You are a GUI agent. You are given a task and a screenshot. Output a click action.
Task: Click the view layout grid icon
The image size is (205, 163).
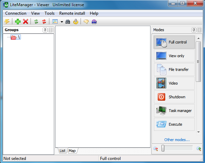[x=55, y=22]
